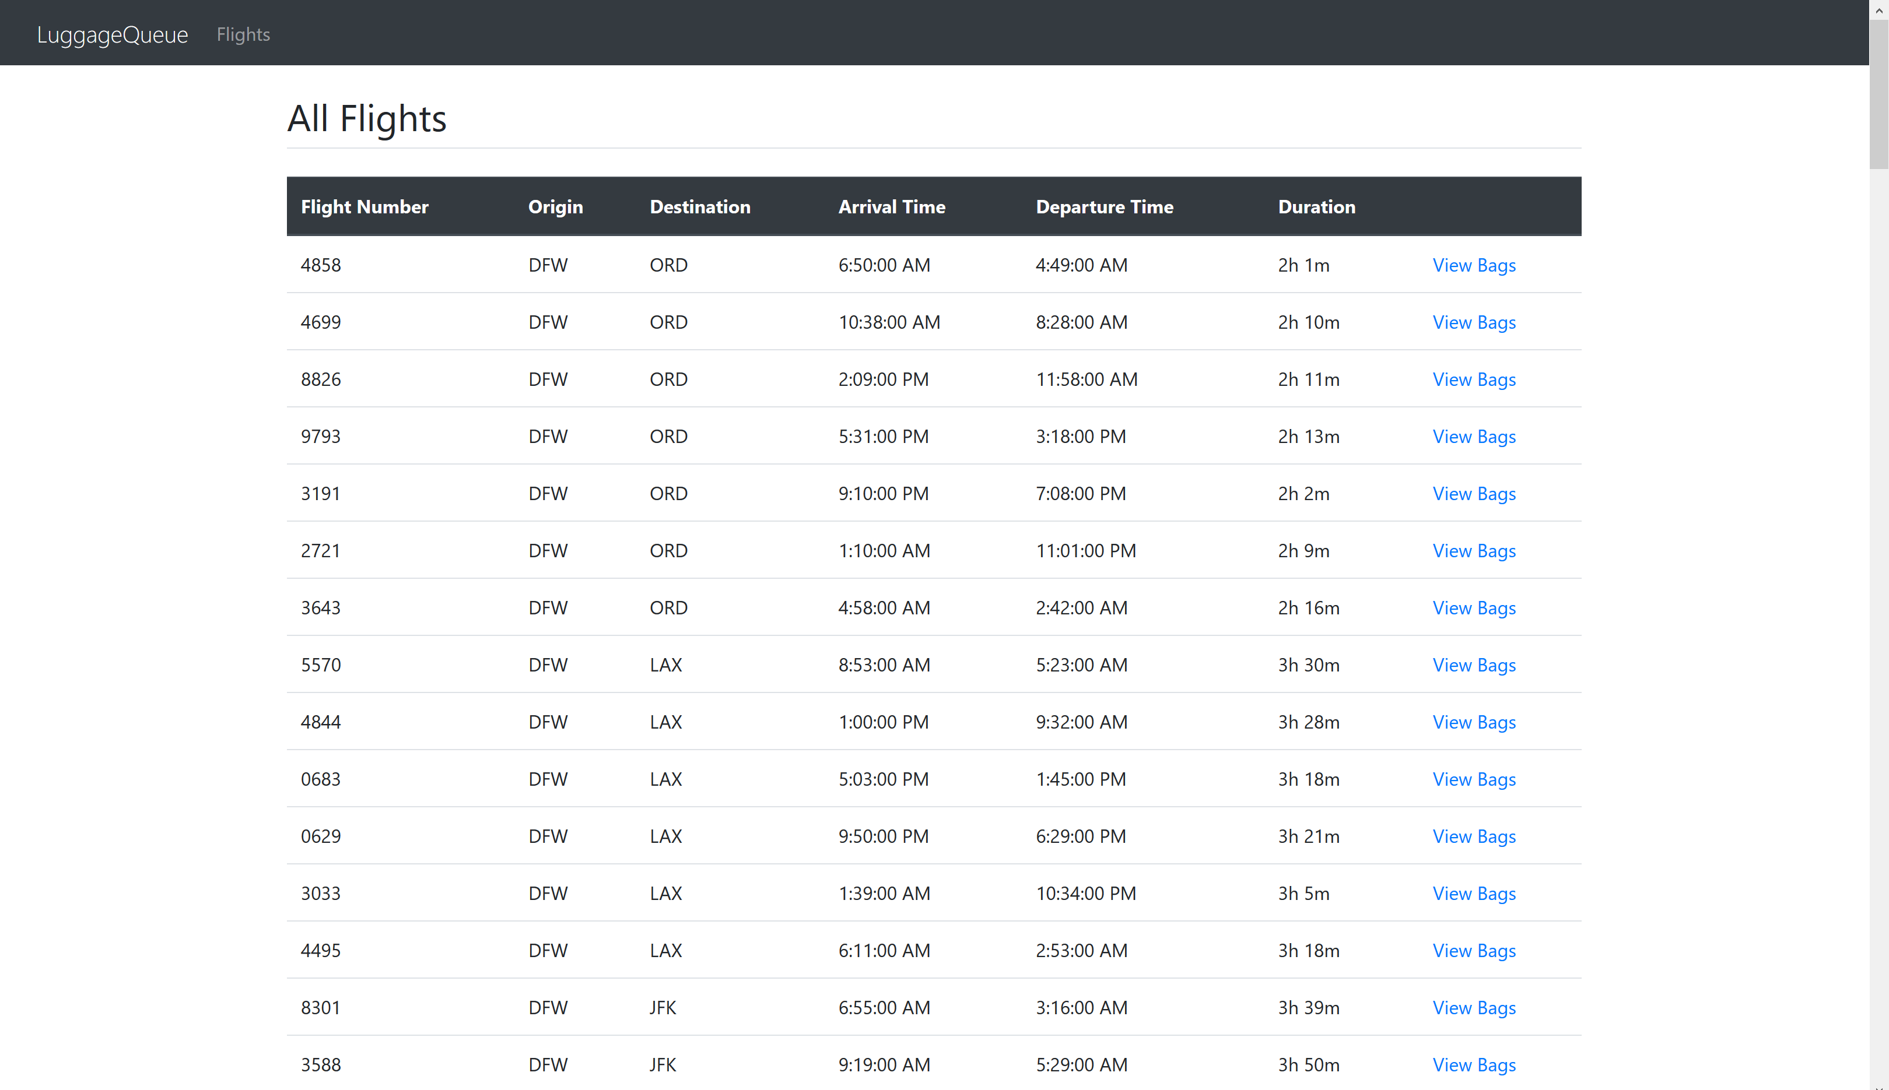Open View Bags for flight 0629
Screen dimensions: 1889x1090
click(1473, 836)
